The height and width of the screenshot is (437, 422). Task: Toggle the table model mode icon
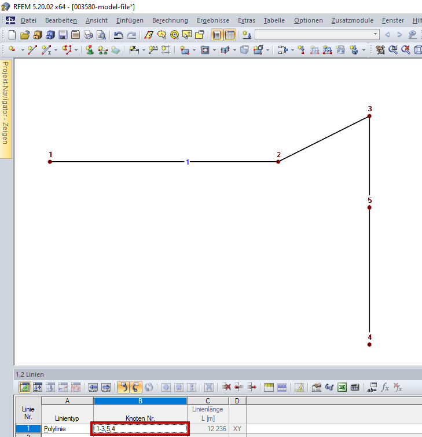coord(25,387)
